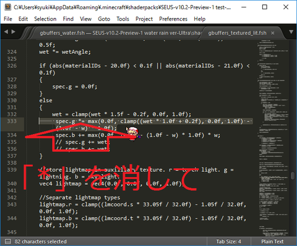This screenshot has width=297, height=246.
Task: Click the Sublime Text window icon
Action: pos(7,7)
